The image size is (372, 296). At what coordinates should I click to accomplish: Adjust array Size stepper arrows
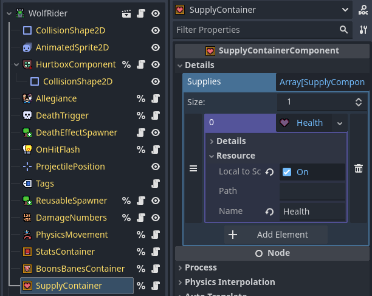point(359,102)
